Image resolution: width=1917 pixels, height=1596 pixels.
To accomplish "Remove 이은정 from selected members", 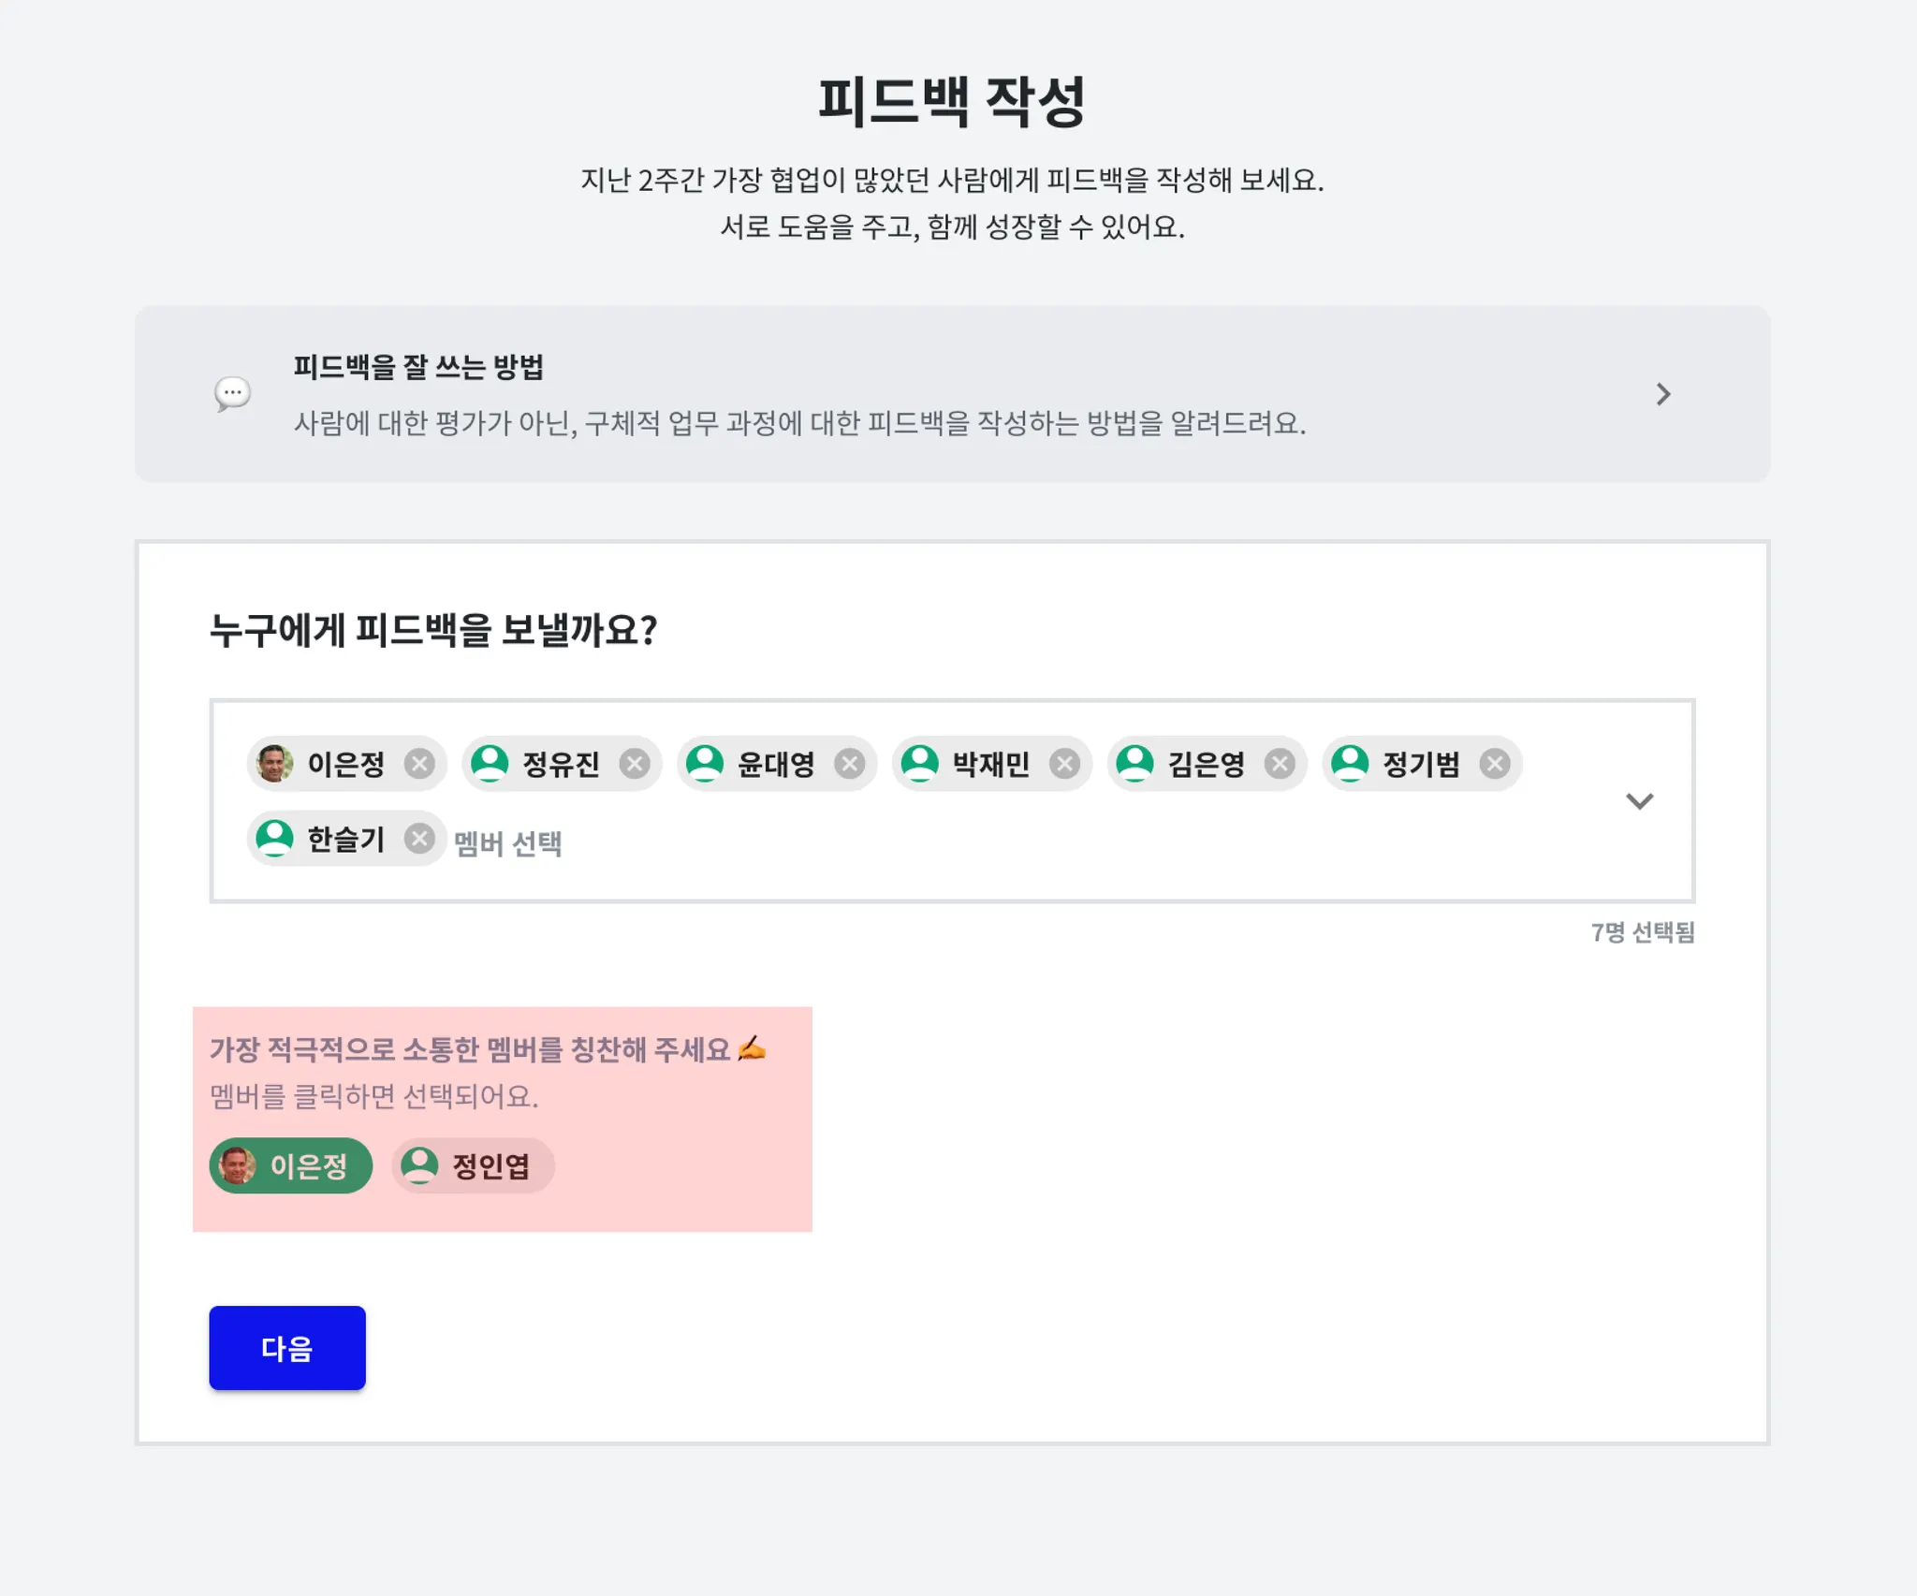I will [x=419, y=764].
